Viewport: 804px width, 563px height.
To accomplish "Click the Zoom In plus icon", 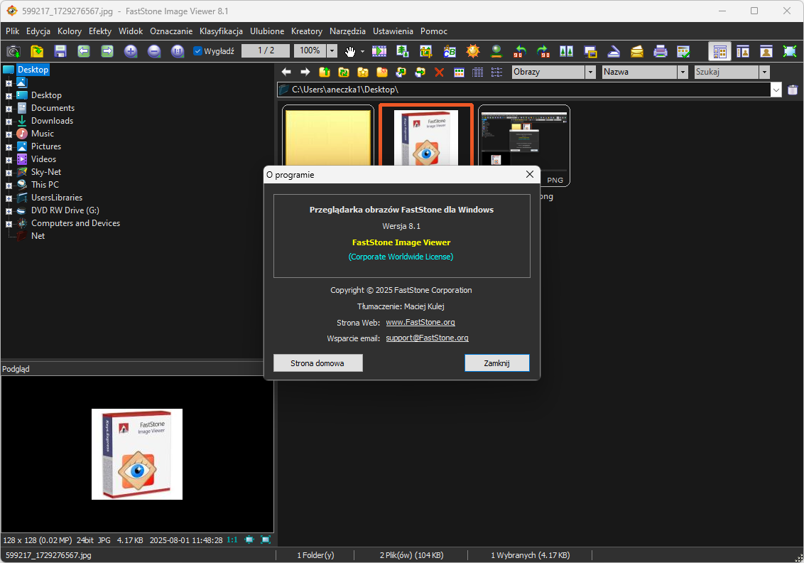I will tap(131, 51).
